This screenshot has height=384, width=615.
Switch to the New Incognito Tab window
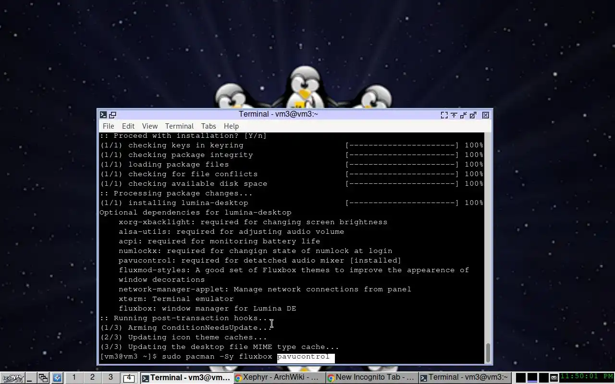371,378
